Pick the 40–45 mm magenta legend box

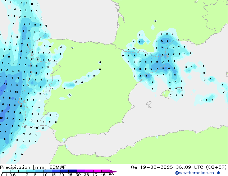pyautogui.click(x=97, y=171)
